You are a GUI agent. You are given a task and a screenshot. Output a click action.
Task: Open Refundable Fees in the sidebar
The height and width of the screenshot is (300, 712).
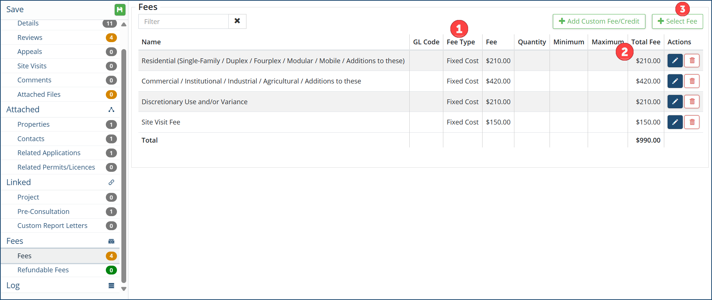click(43, 270)
